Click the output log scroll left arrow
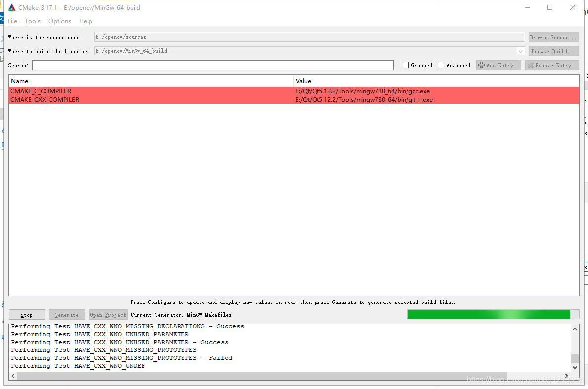Image resolution: width=588 pixels, height=389 pixels. [x=13, y=376]
